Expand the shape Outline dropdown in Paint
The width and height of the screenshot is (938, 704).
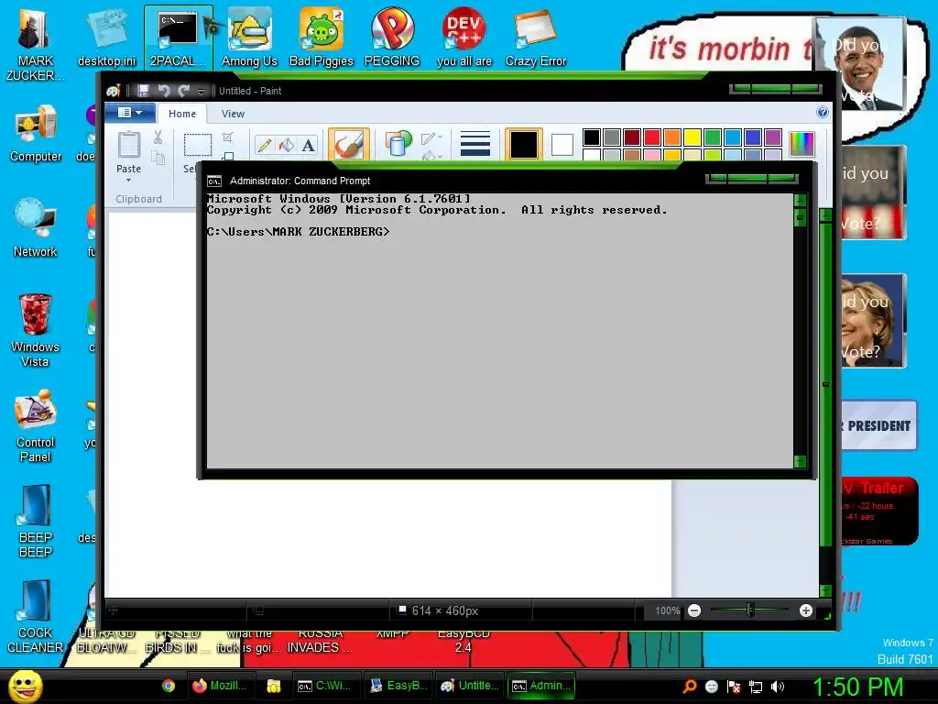[431, 138]
